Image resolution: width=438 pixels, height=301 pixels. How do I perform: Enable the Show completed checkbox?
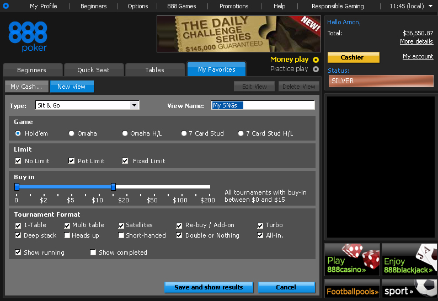click(x=93, y=252)
